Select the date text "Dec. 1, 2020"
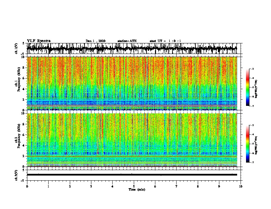The height and width of the screenshot is (209, 271). [x=95, y=41]
